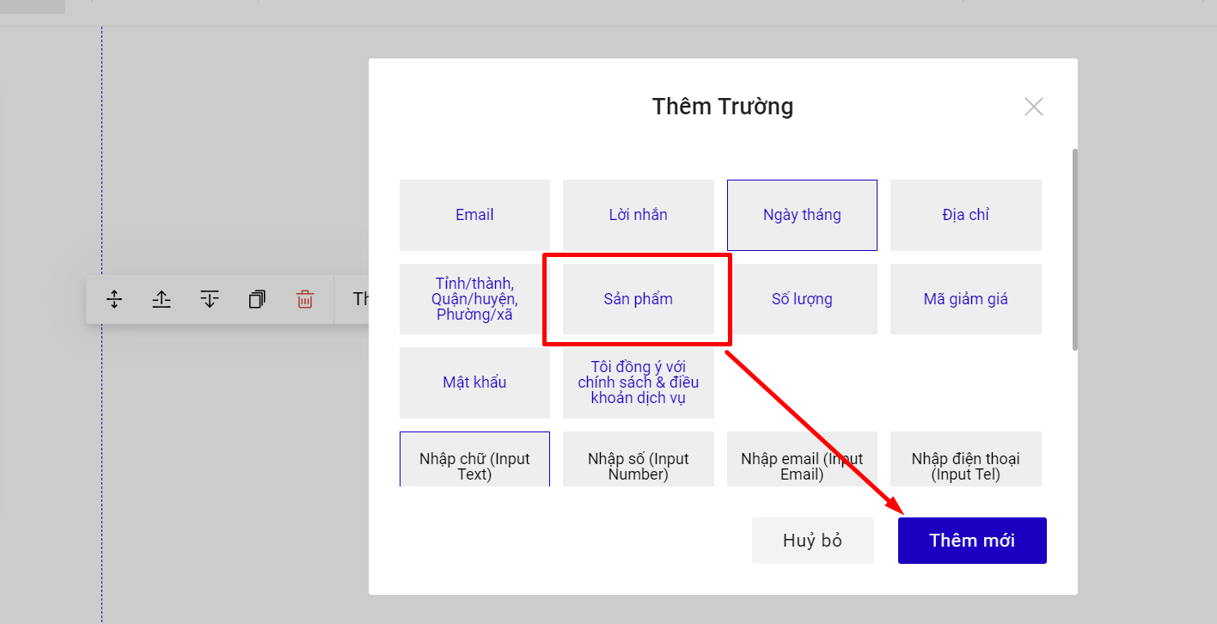This screenshot has height=624, width=1217.
Task: Choose the Mã giảm giá field
Action: click(x=965, y=299)
